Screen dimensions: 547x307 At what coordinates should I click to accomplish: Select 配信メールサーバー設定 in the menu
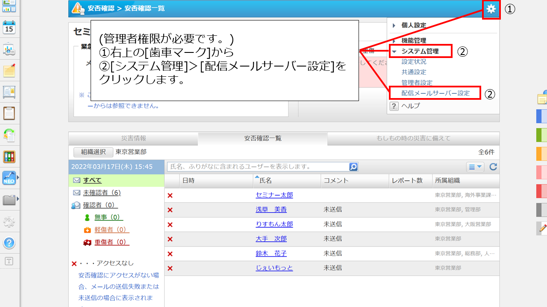click(435, 93)
